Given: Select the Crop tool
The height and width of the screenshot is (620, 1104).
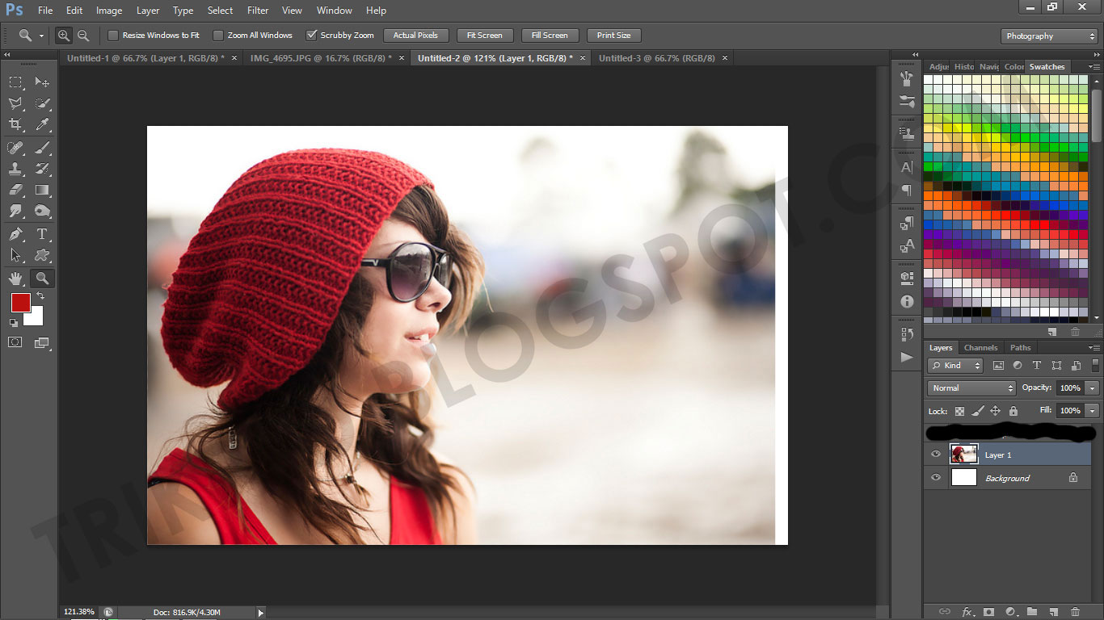Looking at the screenshot, I should click(x=15, y=124).
